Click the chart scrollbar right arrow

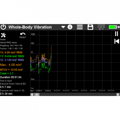(x=118, y=94)
